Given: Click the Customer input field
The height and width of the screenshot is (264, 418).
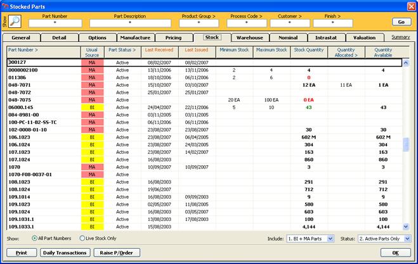Looking at the screenshot, I should (290, 23).
